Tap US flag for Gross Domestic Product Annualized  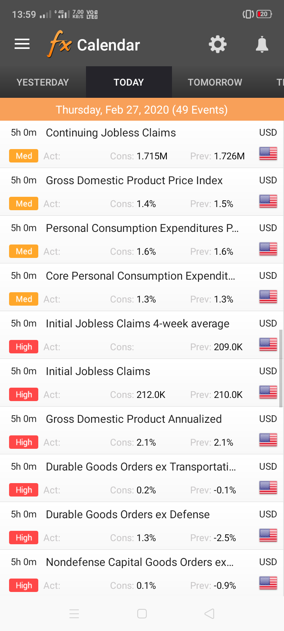click(268, 440)
